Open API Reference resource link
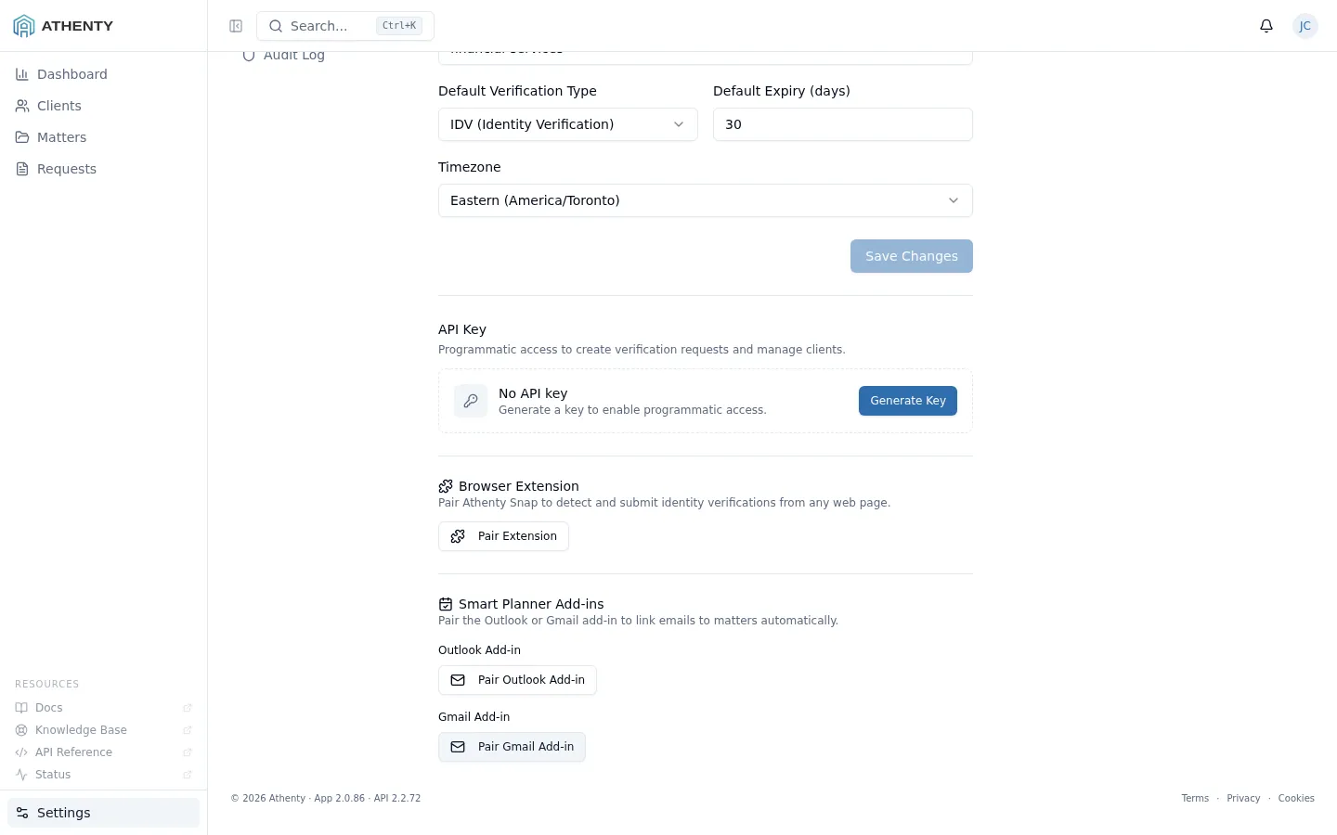This screenshot has height=835, width=1337. click(103, 752)
